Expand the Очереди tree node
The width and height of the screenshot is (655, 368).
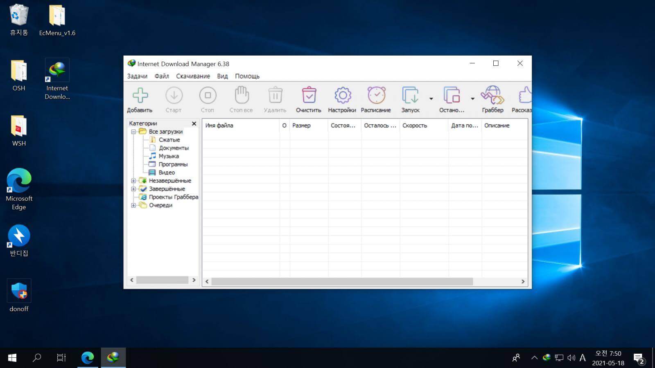click(x=133, y=205)
